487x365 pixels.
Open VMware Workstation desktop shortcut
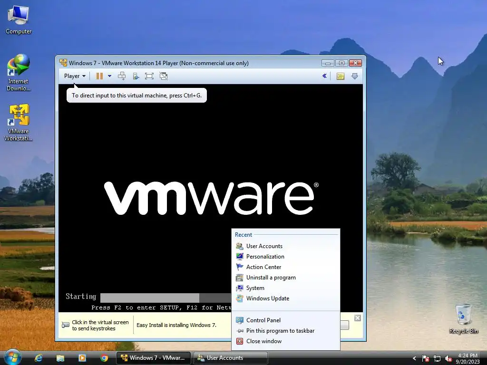pos(19,123)
